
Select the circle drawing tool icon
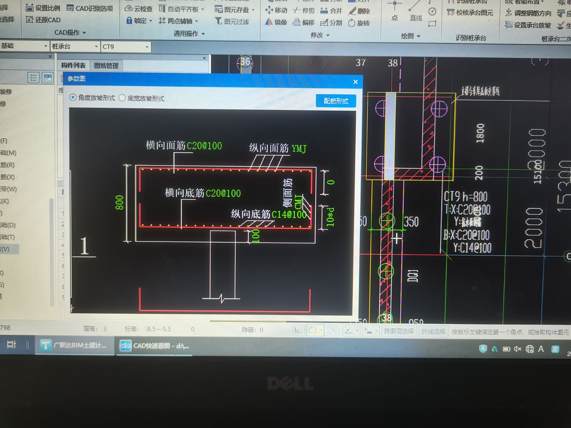[x=432, y=12]
